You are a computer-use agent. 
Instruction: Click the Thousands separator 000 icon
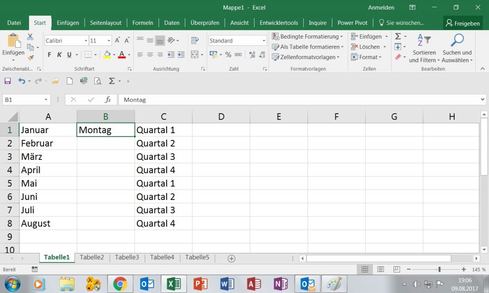[x=238, y=55]
